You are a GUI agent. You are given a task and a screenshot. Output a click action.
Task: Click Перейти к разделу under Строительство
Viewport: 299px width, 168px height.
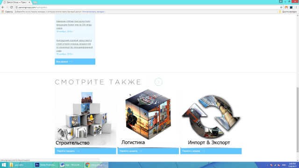point(85,151)
